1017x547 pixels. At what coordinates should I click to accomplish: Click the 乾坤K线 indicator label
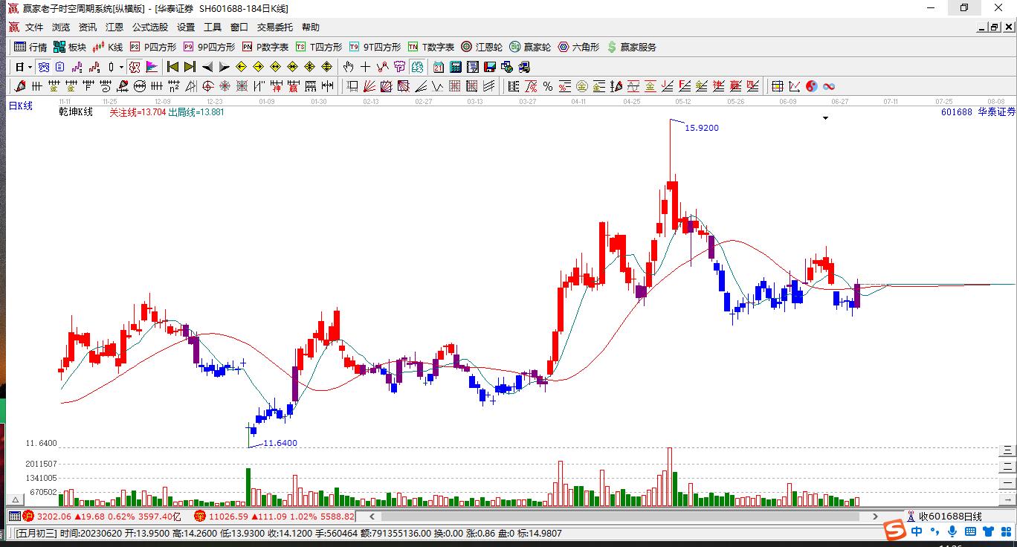(x=76, y=112)
